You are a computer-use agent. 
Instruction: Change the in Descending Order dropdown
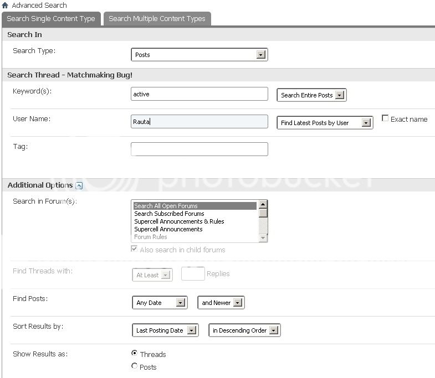point(244,330)
